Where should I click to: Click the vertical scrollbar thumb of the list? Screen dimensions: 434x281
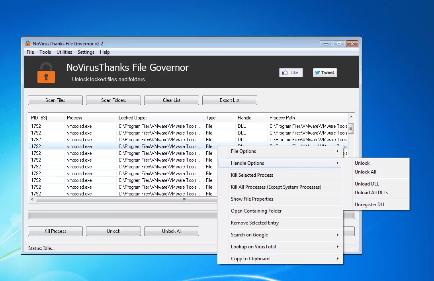coord(351,129)
